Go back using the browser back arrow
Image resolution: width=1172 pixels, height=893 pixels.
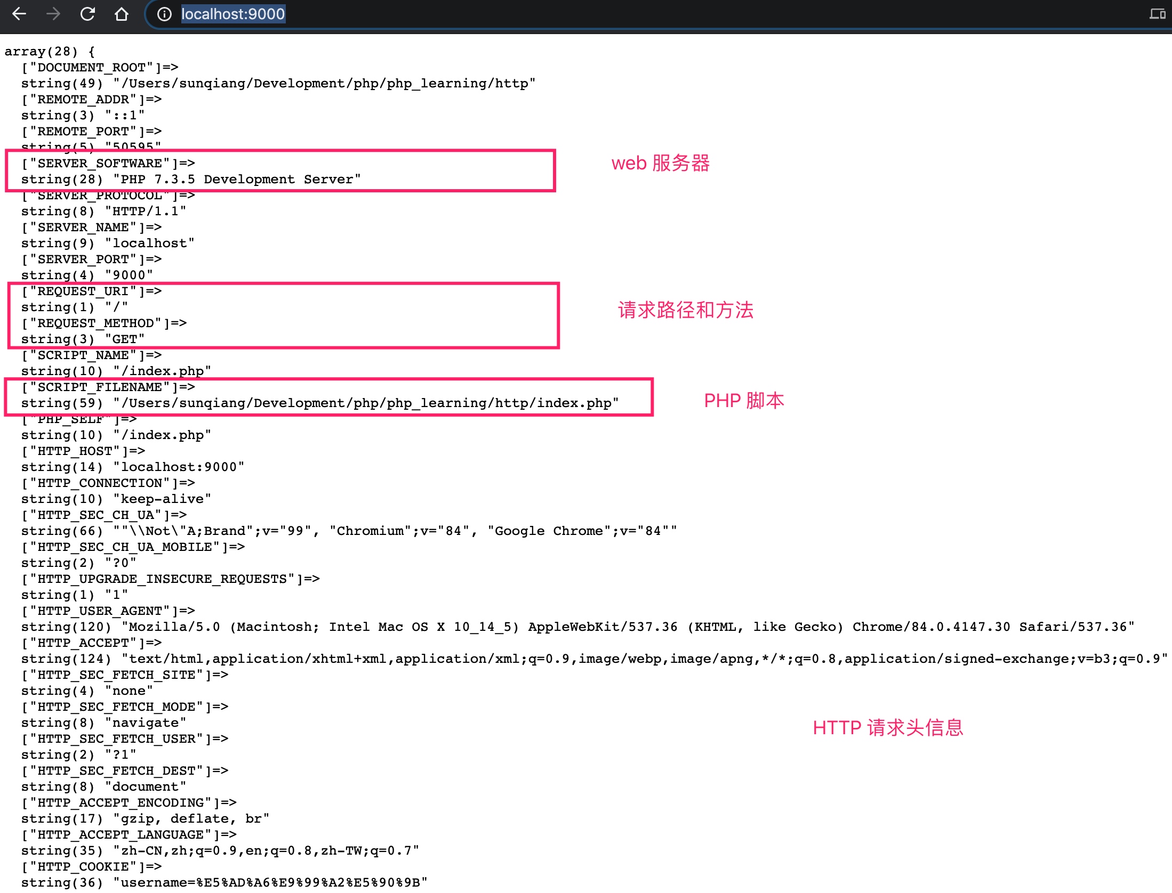19,14
